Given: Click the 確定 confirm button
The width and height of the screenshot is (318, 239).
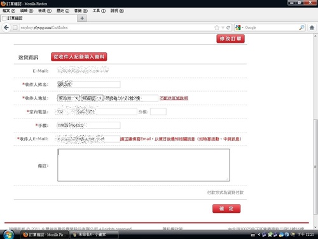Looking at the screenshot, I should click(226, 208).
